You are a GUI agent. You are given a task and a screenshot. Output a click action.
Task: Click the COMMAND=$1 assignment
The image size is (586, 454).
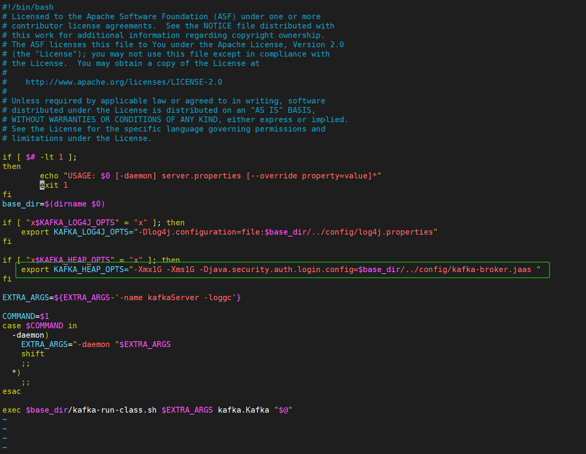pyautogui.click(x=26, y=317)
